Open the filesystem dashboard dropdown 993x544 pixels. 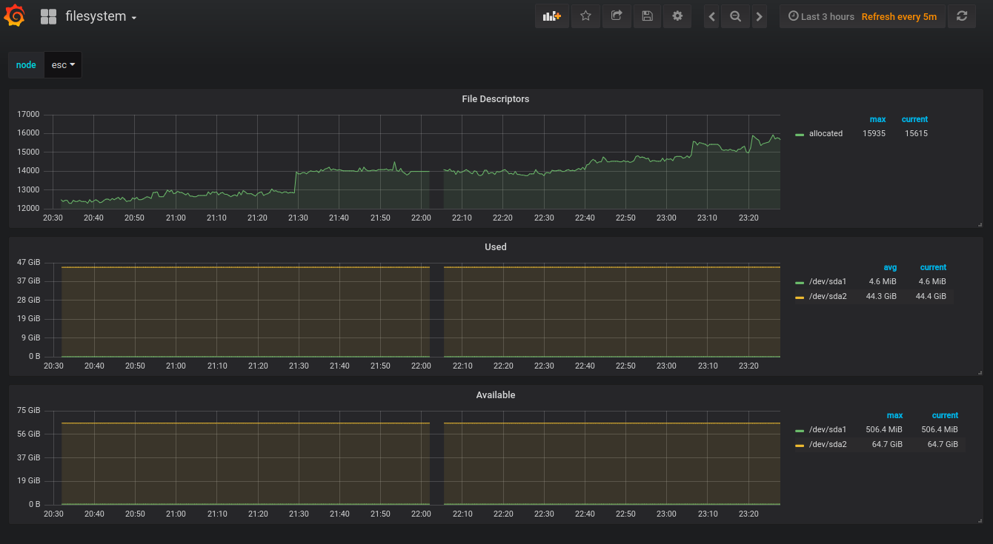pos(101,16)
